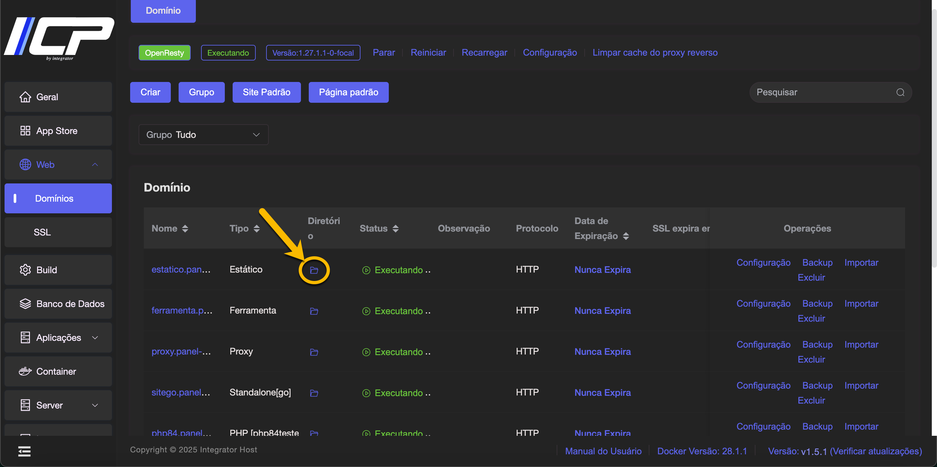
Task: Click the Container docker whale icon
Action: 25,371
